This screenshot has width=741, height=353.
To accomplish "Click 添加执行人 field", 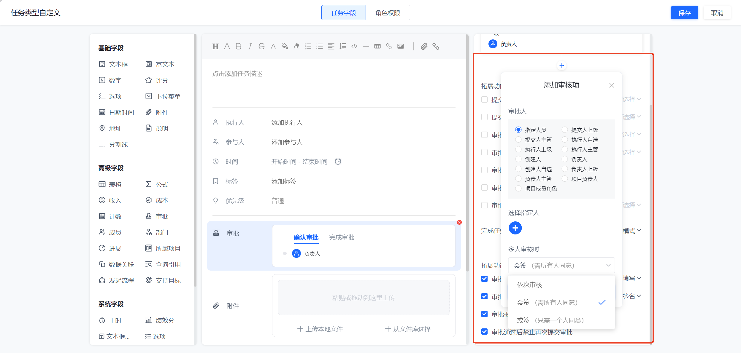I will [287, 123].
